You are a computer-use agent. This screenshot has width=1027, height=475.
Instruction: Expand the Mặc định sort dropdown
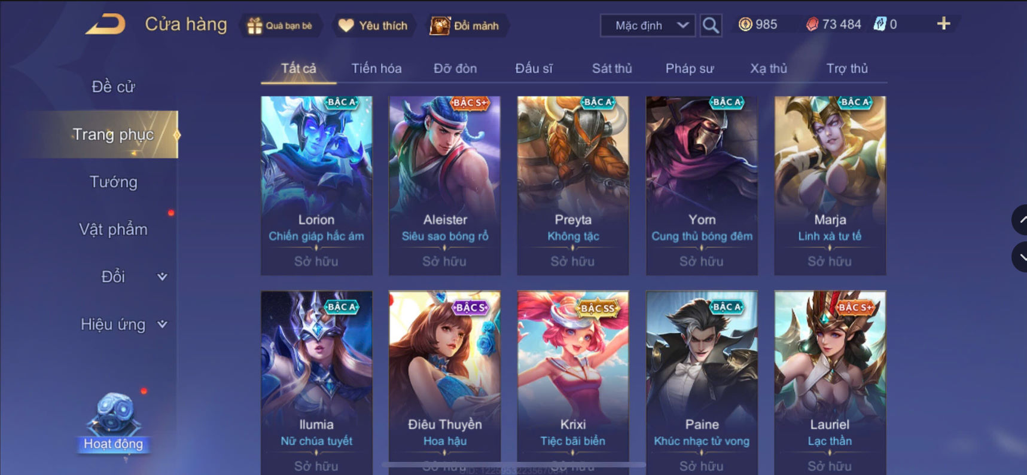tap(648, 26)
